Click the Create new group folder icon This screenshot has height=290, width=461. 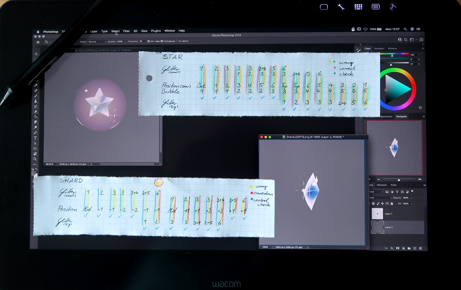(409, 248)
